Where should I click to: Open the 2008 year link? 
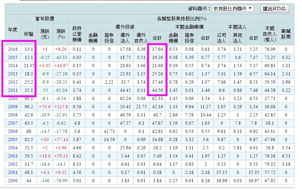point(13,115)
